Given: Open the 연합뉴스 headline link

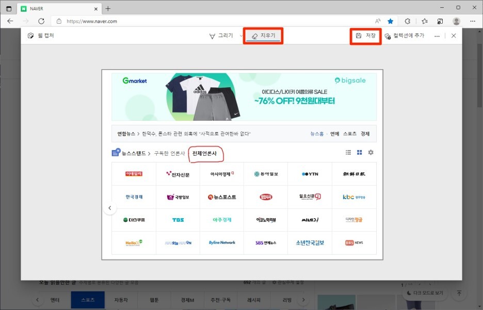Looking at the screenshot, I should 196,134.
